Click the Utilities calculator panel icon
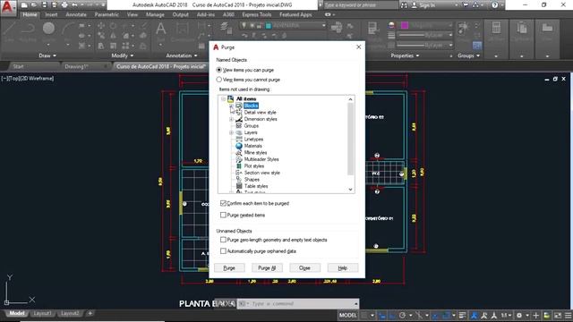Screen dimensions: 573x322 (496, 28)
